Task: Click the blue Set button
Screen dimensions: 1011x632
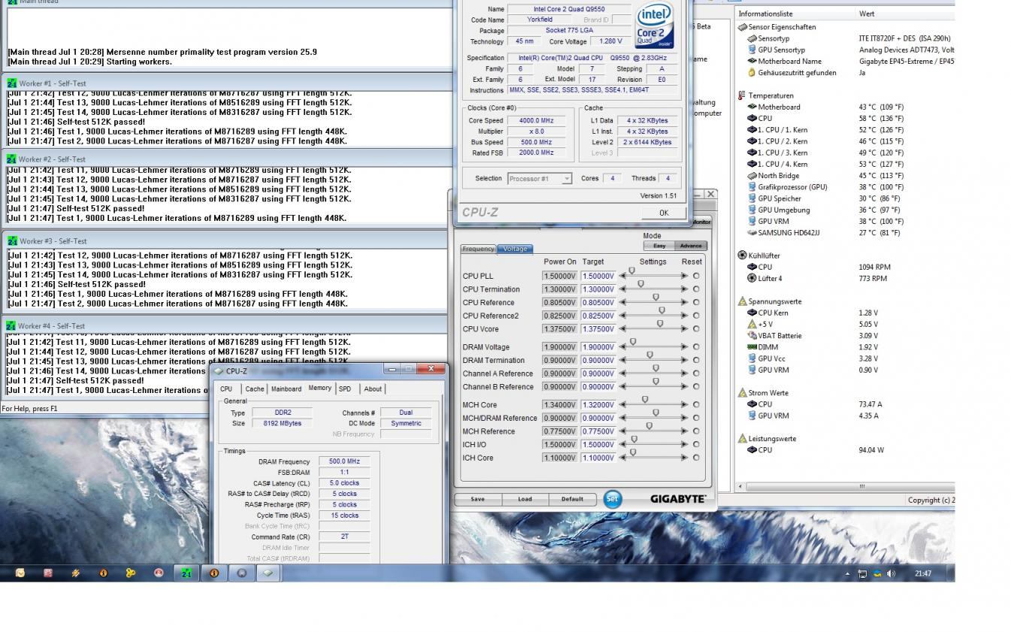Action: 613,499
